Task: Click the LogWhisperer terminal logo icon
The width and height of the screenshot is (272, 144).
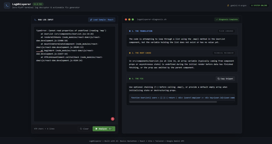Action: [x=7, y=5]
